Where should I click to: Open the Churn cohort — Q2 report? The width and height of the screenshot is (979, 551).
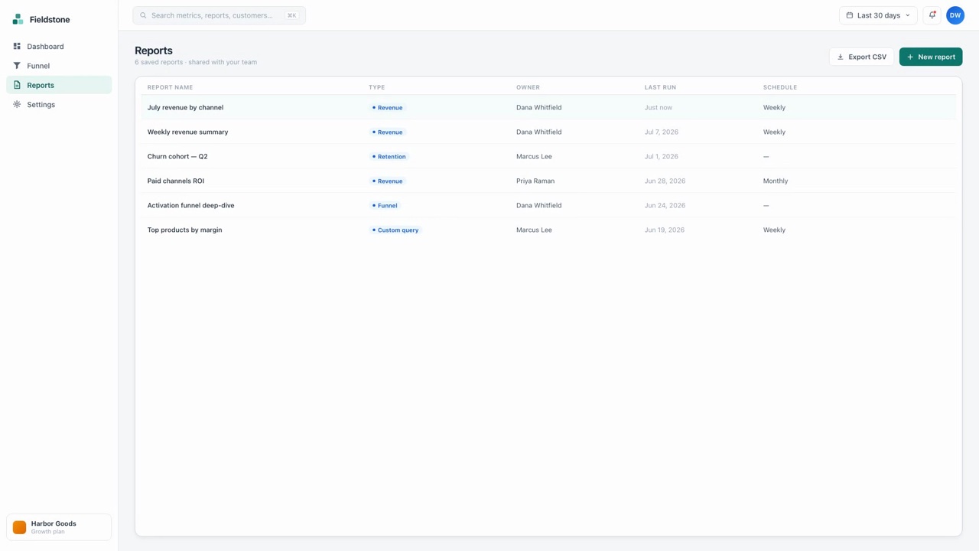(x=177, y=156)
